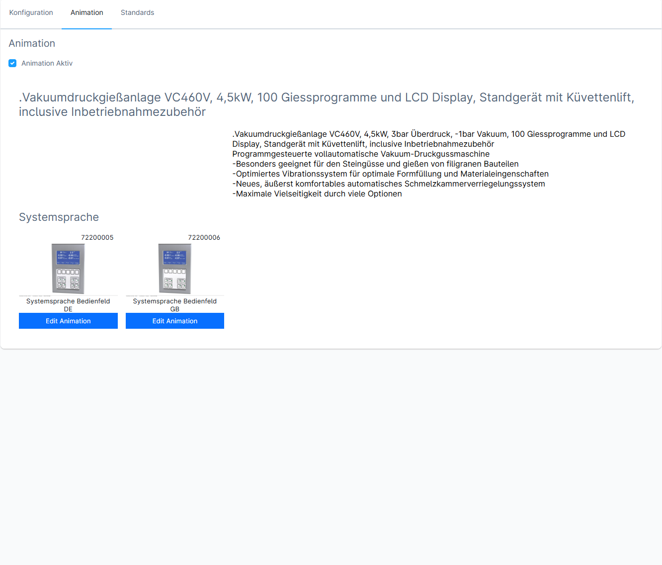Screen dimensions: 662x565
Task: Click the Systemsprache Bedienfeld GB caption
Action: (x=174, y=305)
